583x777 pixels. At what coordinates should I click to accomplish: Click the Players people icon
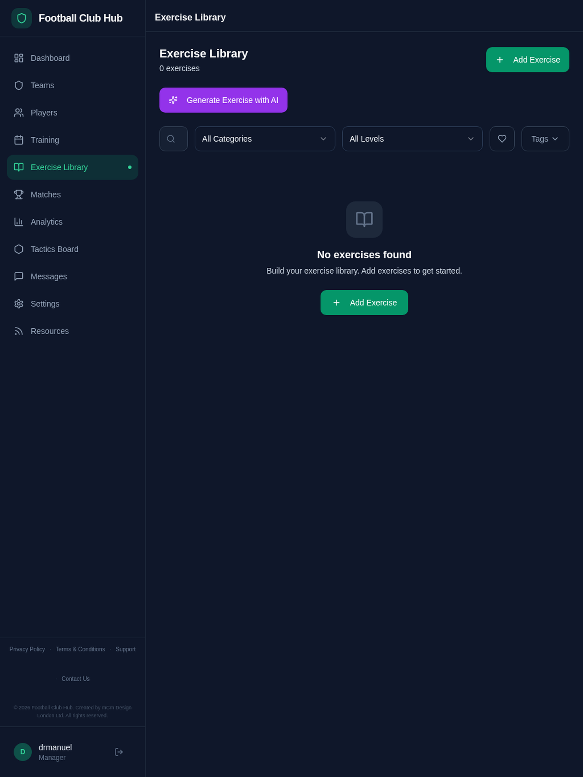(19, 113)
